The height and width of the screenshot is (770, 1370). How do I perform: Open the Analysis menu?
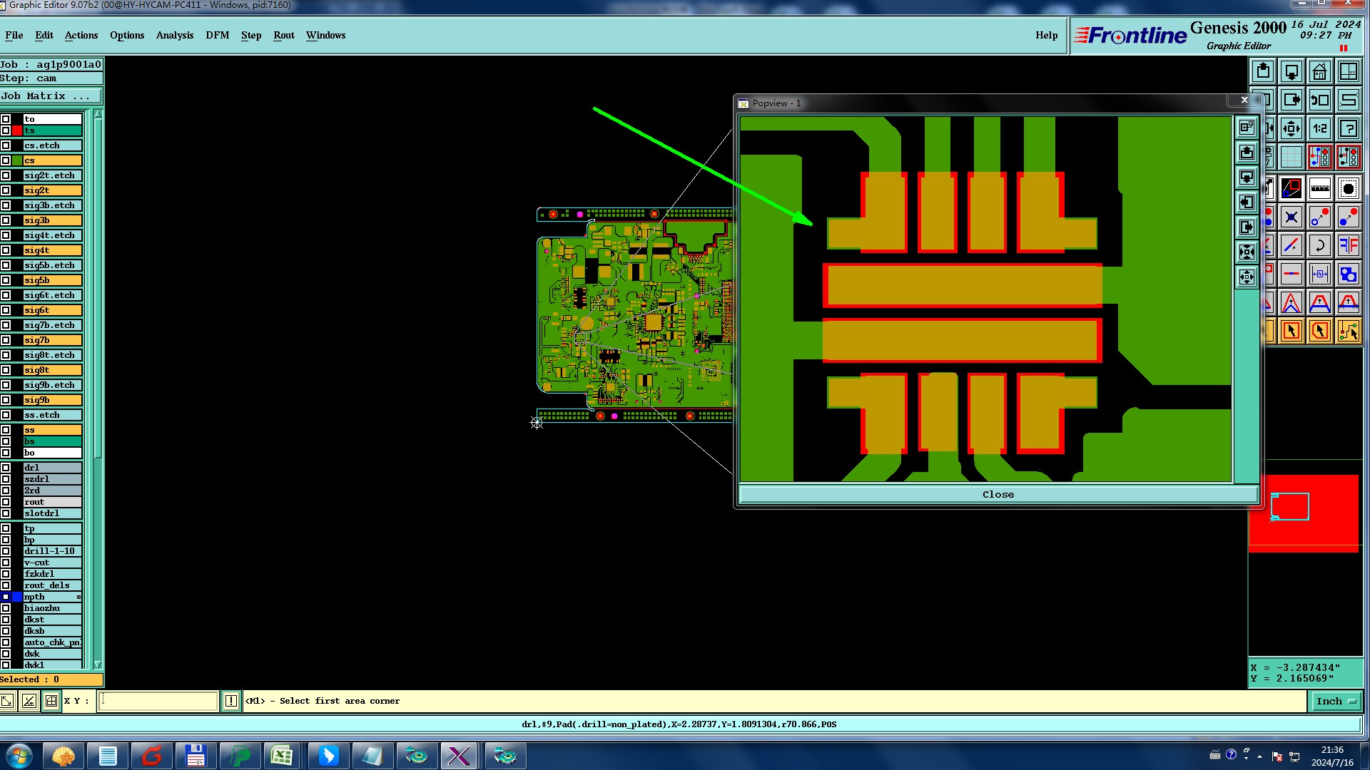point(174,35)
